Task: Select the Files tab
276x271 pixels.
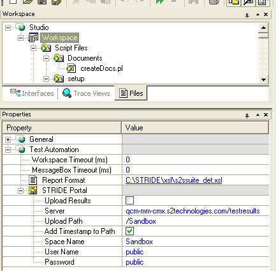Action: (x=131, y=93)
